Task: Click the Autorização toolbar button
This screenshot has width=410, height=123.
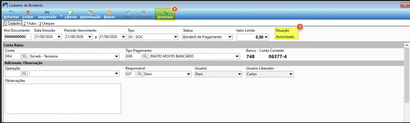Action: tap(90, 15)
